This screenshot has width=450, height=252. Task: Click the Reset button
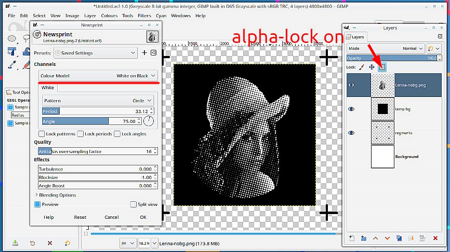(80, 217)
